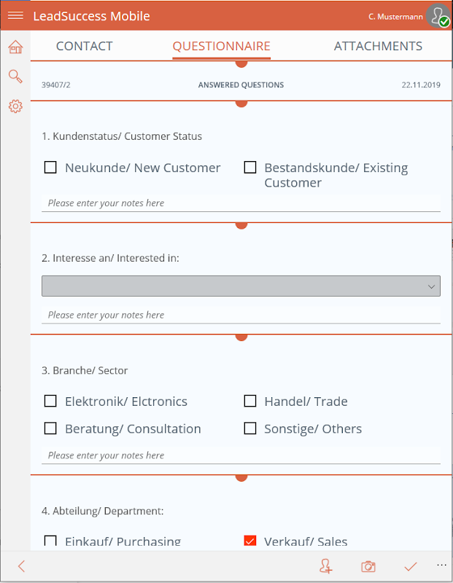Open the camera icon in bottom bar
Screen dimensions: 453x583
pos(368,566)
